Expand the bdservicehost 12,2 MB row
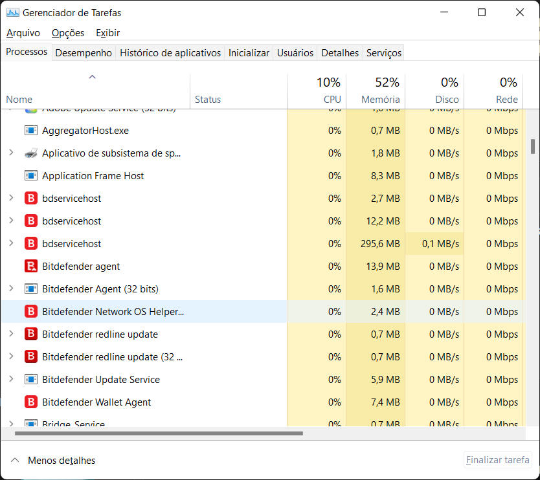The height and width of the screenshot is (480, 540). click(x=11, y=220)
